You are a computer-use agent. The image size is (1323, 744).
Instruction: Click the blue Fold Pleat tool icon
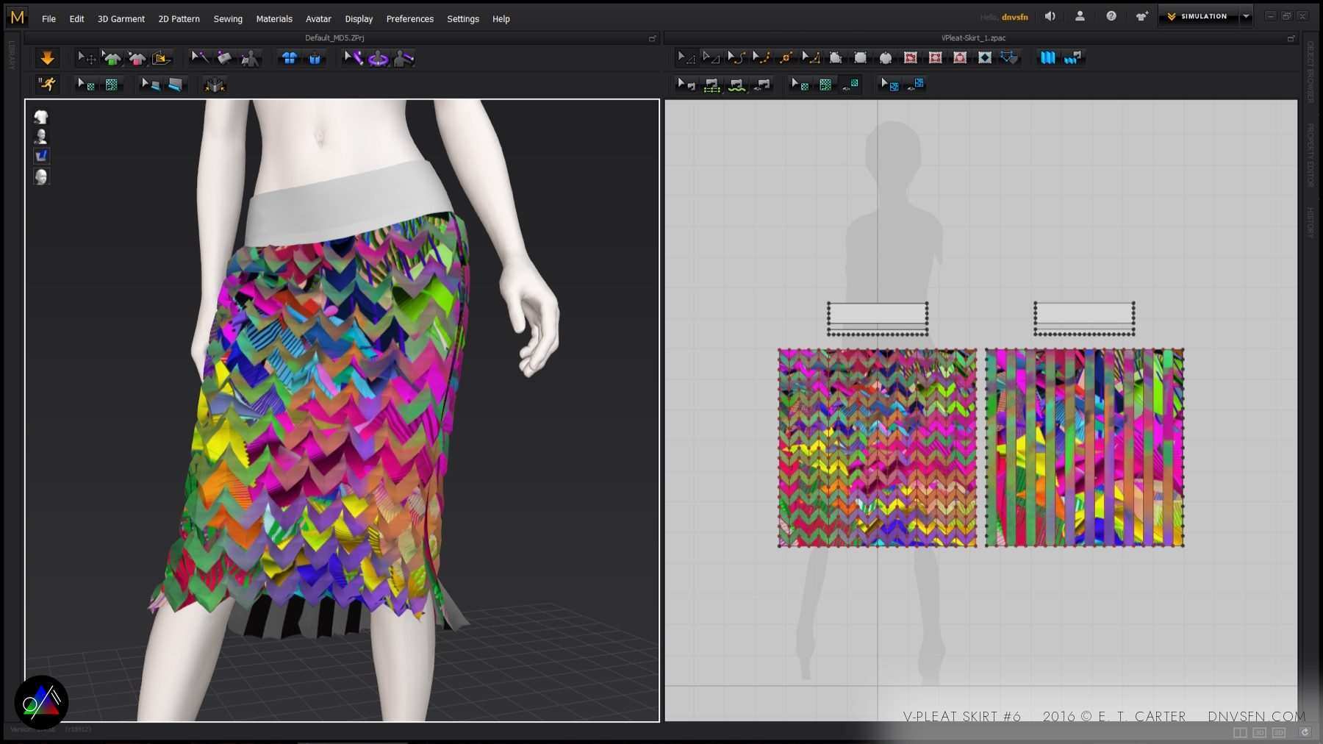click(x=1048, y=57)
